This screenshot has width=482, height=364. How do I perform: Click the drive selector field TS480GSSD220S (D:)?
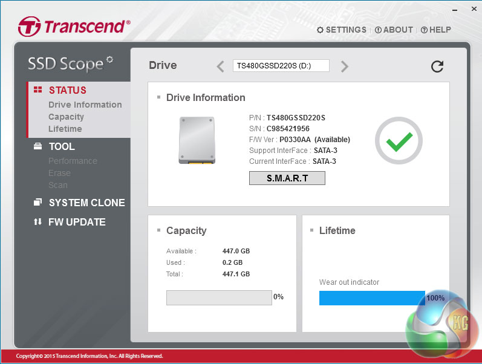click(281, 66)
